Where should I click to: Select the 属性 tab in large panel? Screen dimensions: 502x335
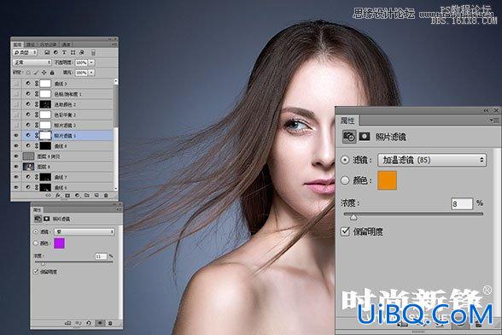pyautogui.click(x=347, y=120)
